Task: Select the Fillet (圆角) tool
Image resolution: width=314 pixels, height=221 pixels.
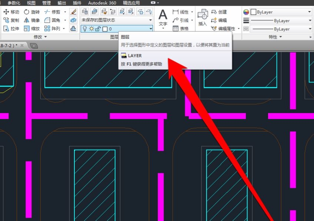Action: click(52, 20)
